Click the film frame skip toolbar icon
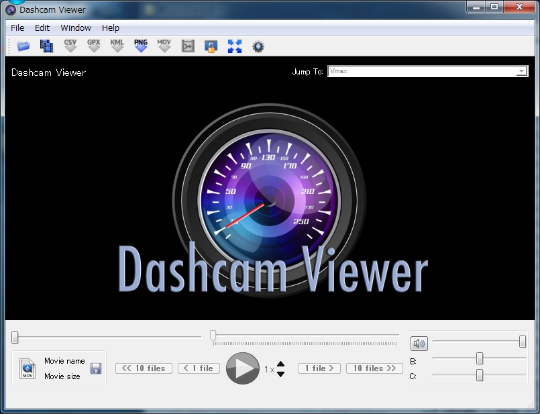Screen dimensions: 540x414 click(x=188, y=46)
